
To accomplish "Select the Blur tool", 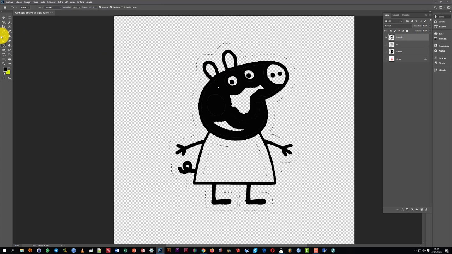I will click(9, 45).
